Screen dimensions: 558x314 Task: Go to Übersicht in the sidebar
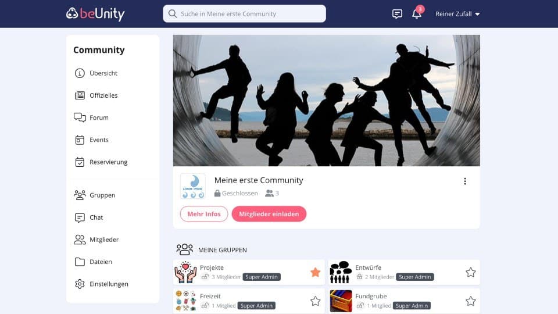[103, 73]
